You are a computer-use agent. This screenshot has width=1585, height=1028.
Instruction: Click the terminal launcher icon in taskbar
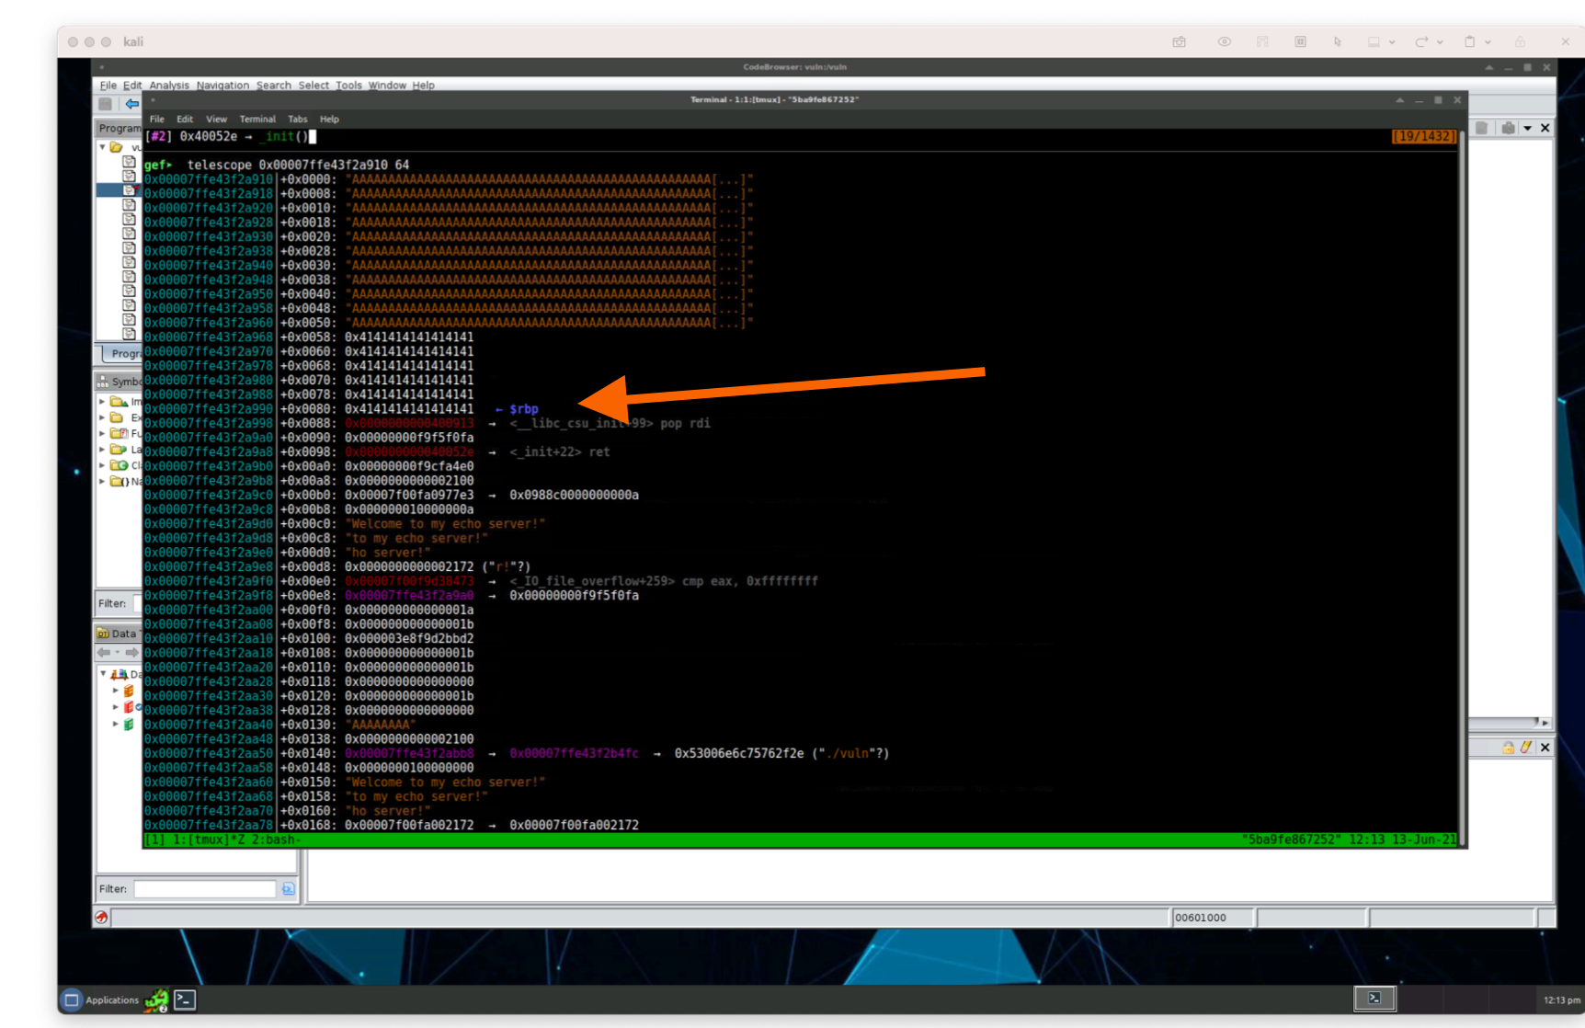coord(185,999)
